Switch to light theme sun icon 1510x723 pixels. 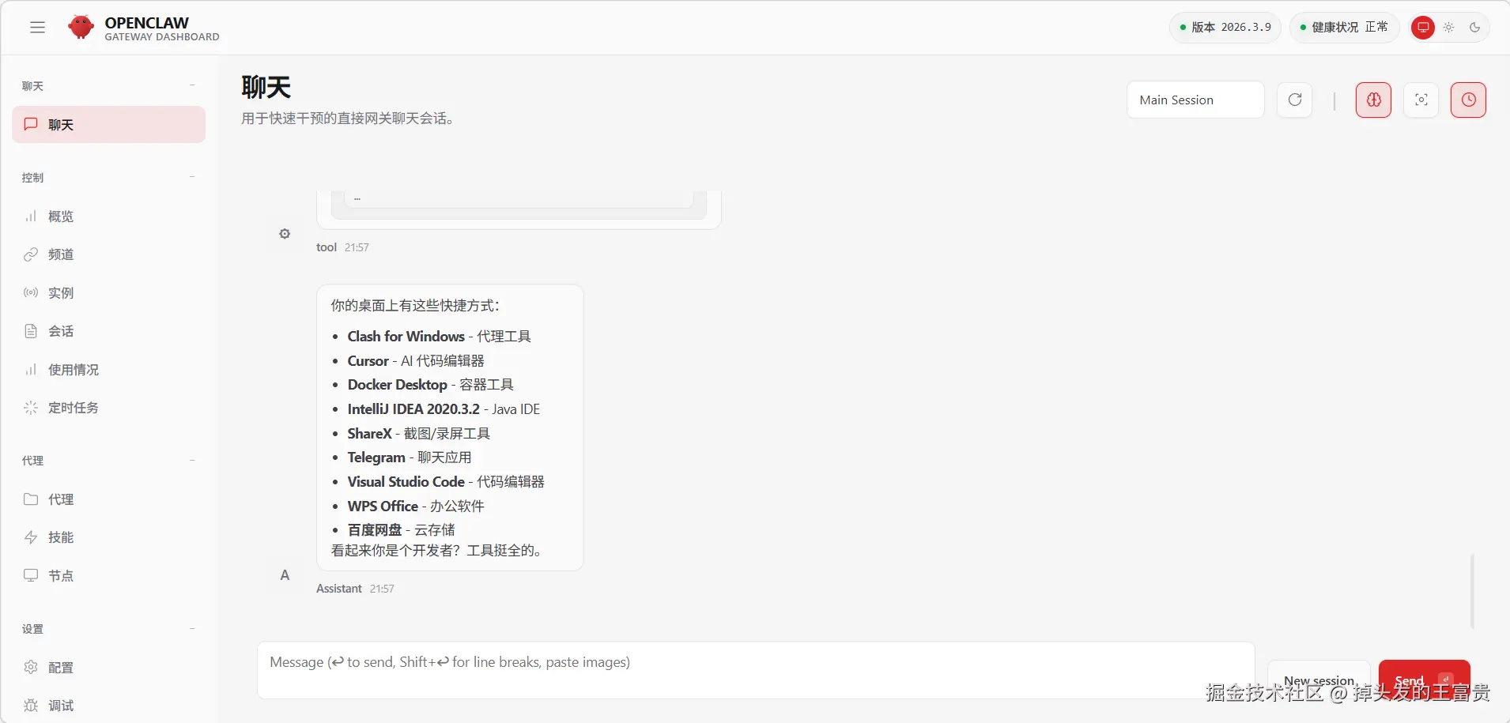[x=1448, y=28]
